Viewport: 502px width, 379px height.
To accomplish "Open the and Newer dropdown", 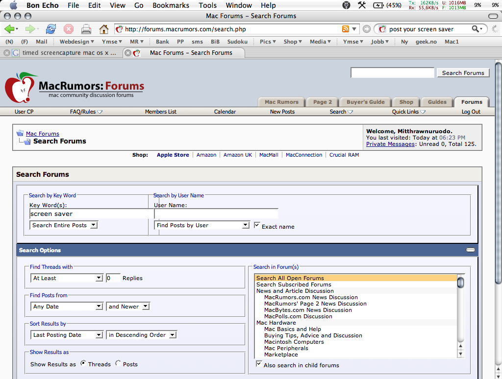I will pyautogui.click(x=128, y=307).
